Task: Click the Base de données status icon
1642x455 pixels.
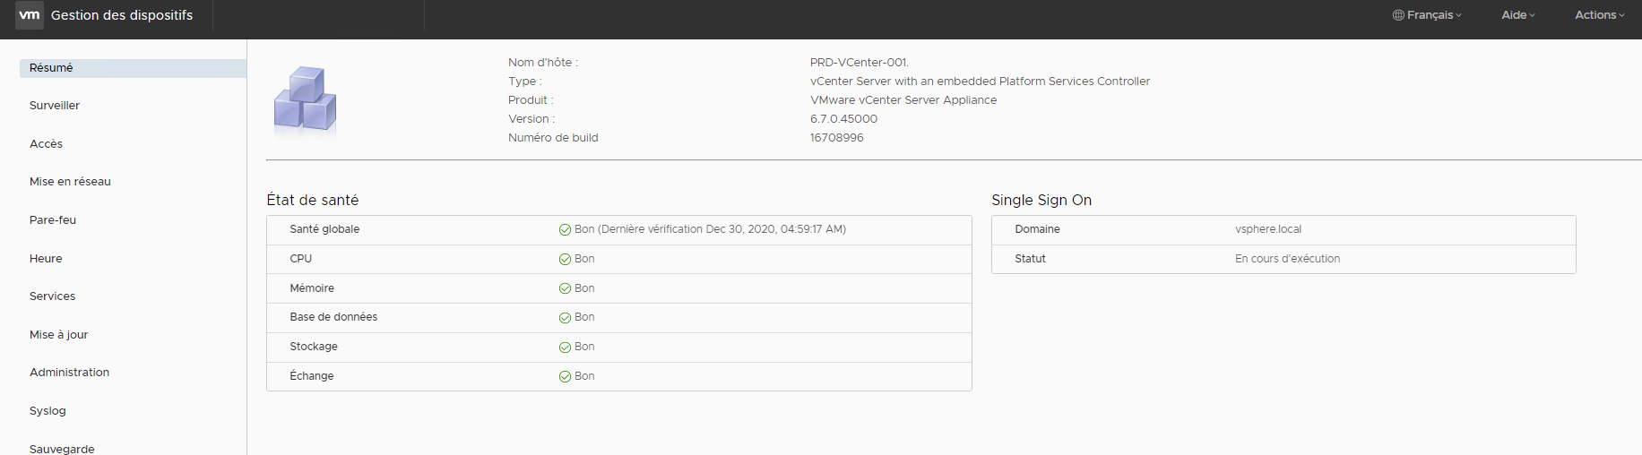Action: pyautogui.click(x=565, y=318)
